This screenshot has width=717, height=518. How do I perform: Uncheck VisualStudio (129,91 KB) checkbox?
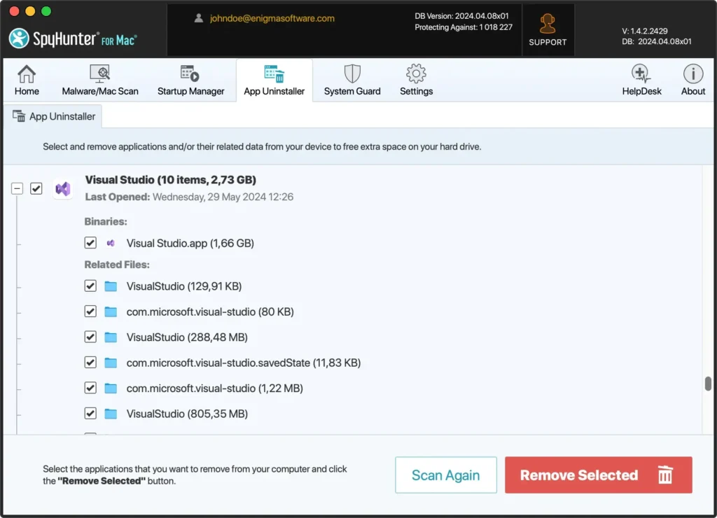coord(90,286)
